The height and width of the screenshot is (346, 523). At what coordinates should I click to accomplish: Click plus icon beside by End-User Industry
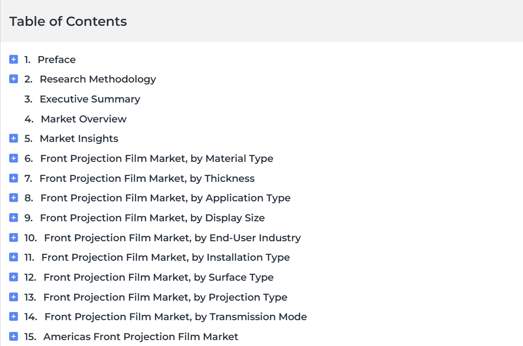(13, 238)
